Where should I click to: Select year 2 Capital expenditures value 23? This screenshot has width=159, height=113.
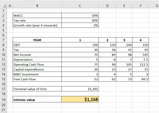coord(107,69)
